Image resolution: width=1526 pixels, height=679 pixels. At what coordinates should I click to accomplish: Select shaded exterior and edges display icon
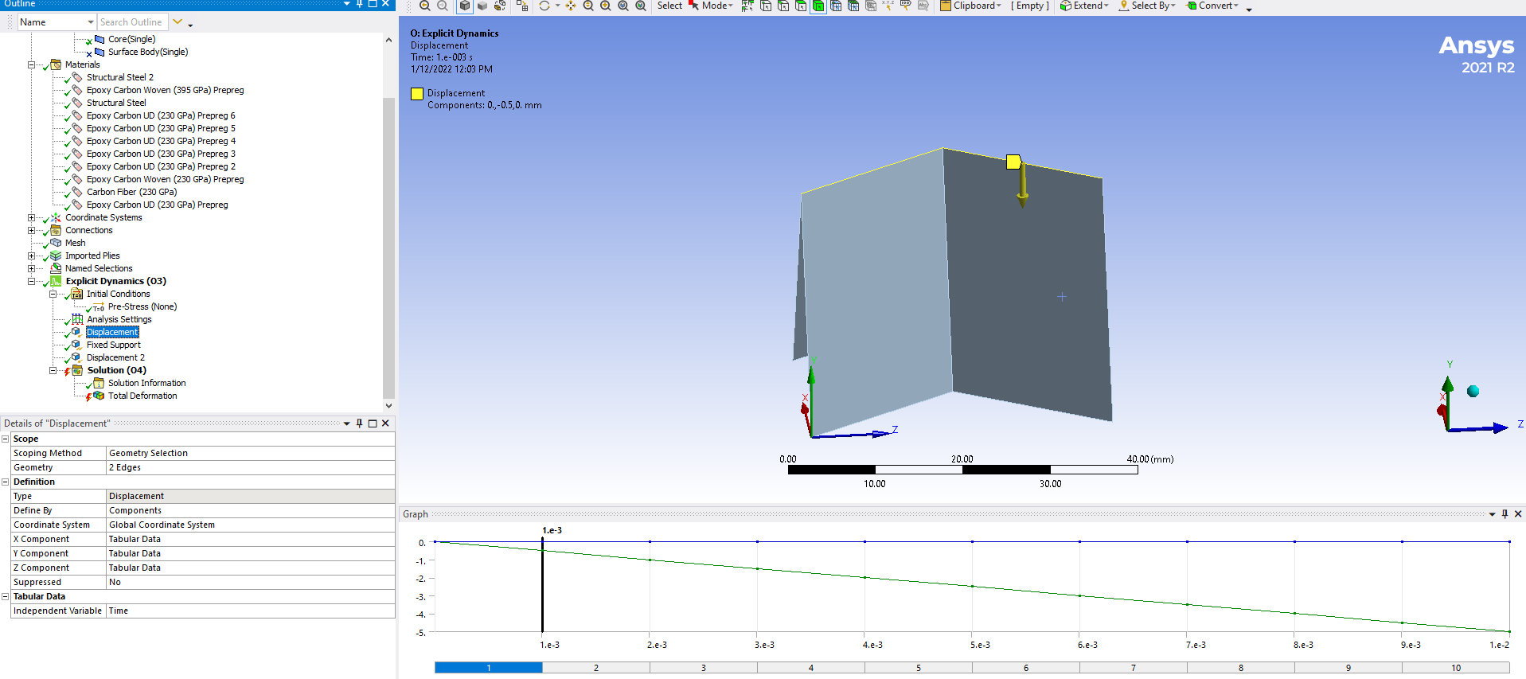tap(465, 6)
